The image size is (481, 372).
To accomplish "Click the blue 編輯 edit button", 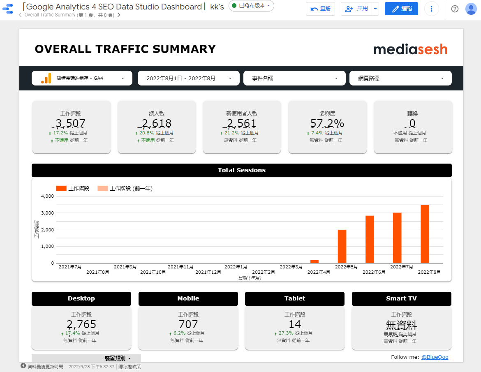I will [401, 9].
